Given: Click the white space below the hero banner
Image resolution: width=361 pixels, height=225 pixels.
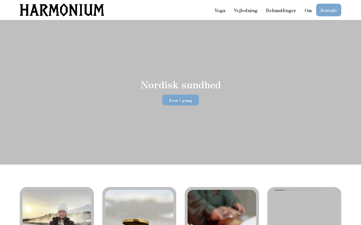Looking at the screenshot, I should tap(180, 176).
